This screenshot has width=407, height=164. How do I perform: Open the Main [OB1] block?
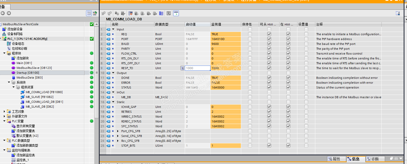pos(24,63)
